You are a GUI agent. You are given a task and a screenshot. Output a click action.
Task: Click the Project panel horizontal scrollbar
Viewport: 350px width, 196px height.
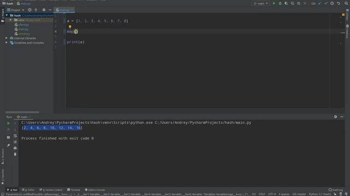click(22, 112)
